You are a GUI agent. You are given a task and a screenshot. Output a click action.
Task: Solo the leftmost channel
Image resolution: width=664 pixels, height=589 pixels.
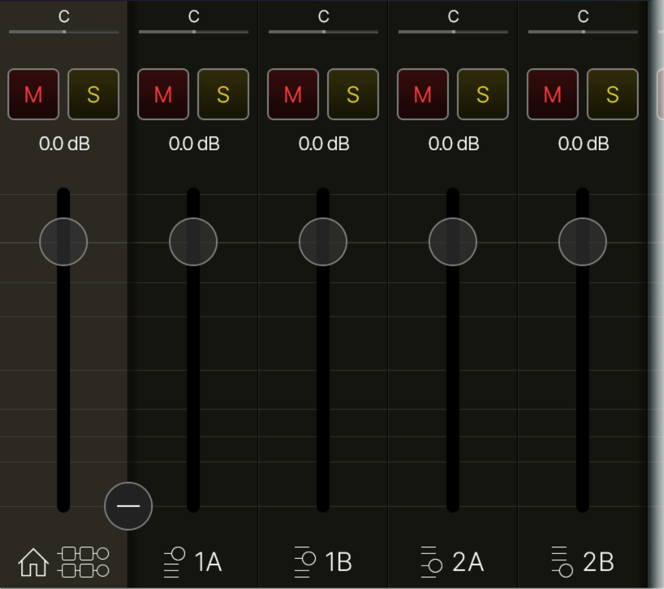[93, 95]
